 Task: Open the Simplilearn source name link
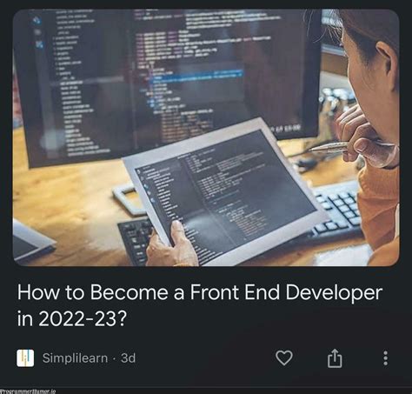pos(75,358)
